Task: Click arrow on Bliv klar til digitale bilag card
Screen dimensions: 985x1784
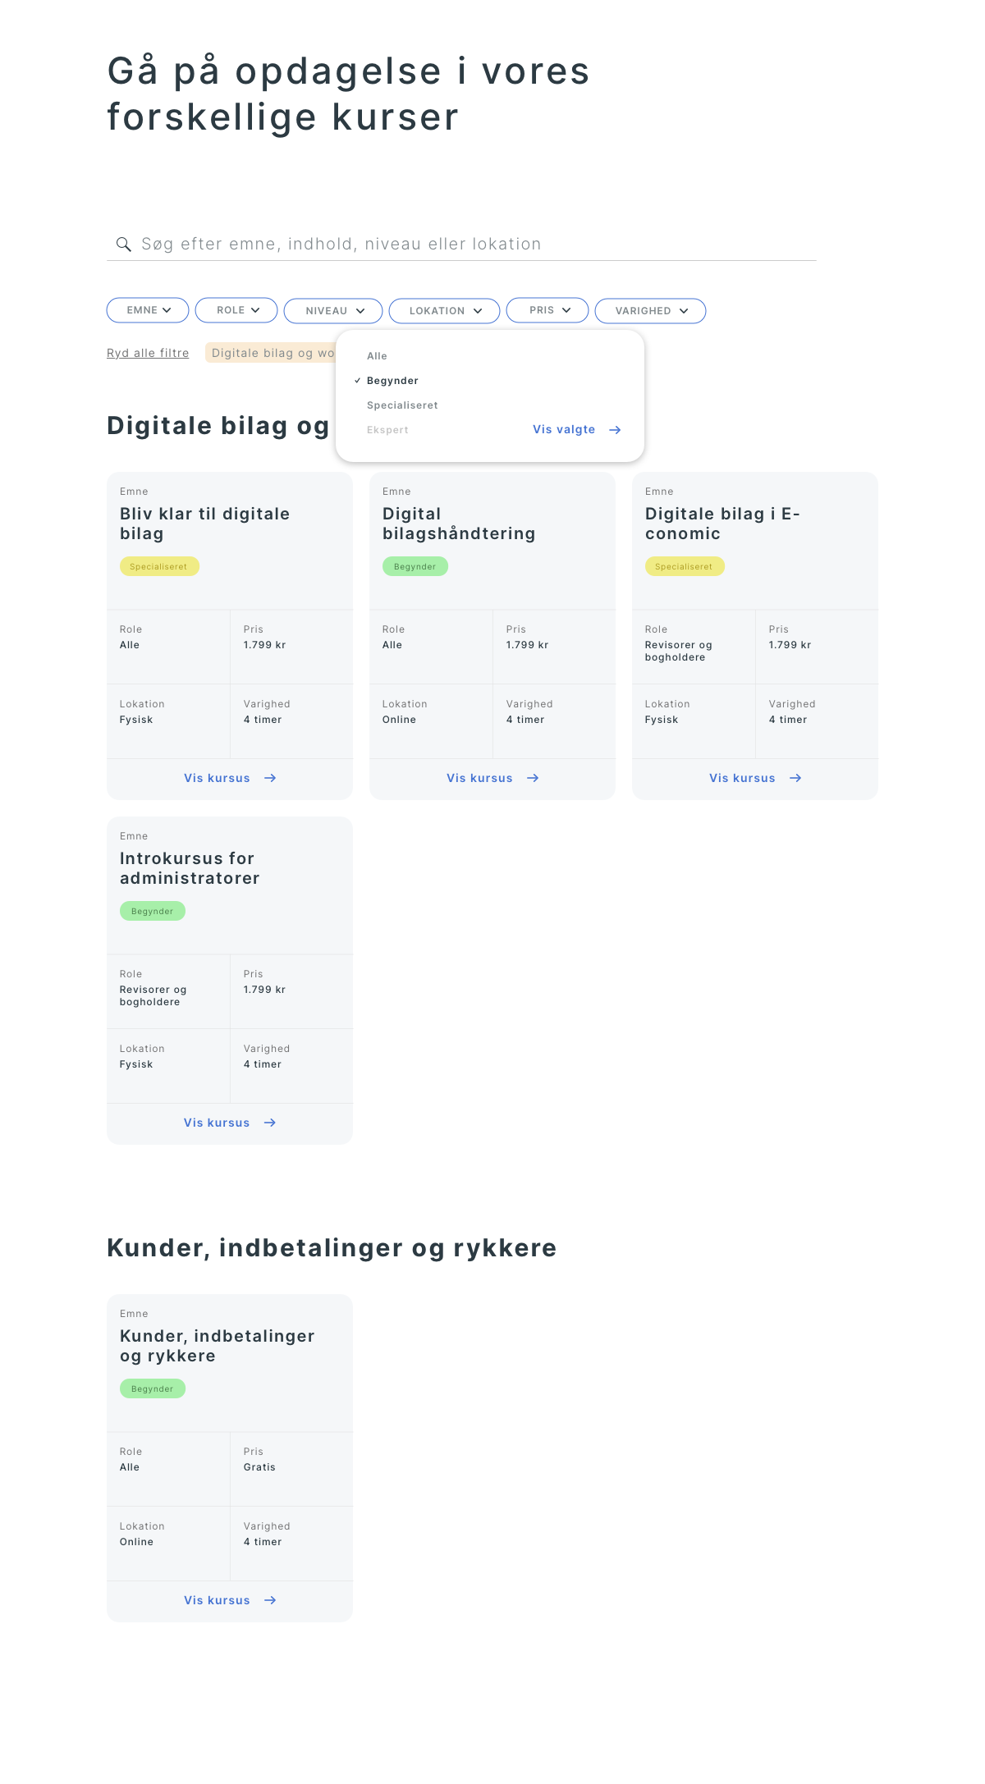Action: pyautogui.click(x=270, y=778)
